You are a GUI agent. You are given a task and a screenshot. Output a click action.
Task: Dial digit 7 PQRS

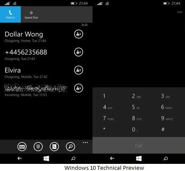(108, 119)
